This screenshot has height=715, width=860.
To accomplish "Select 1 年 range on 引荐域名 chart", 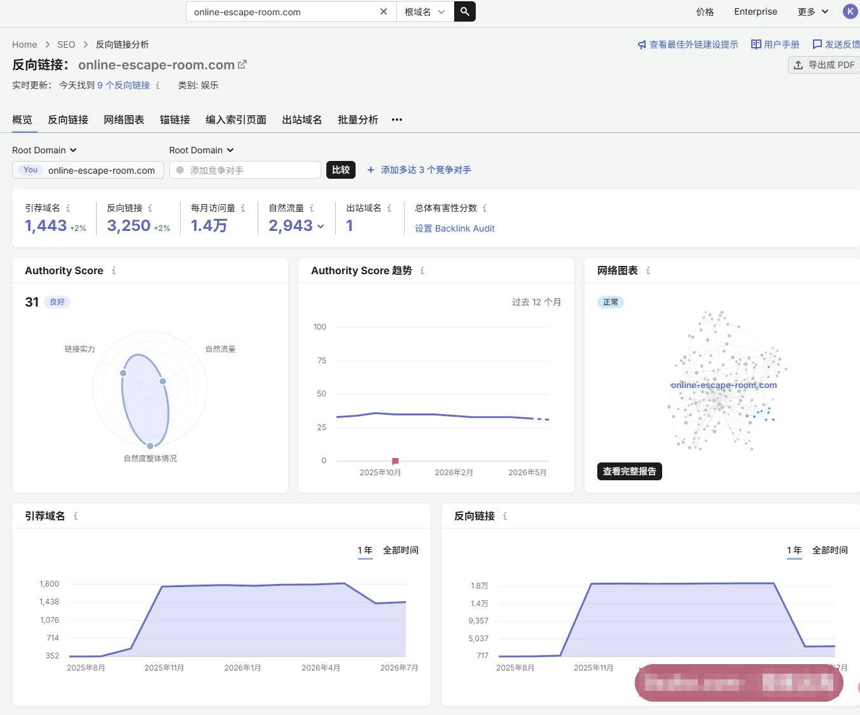I will pyautogui.click(x=365, y=550).
